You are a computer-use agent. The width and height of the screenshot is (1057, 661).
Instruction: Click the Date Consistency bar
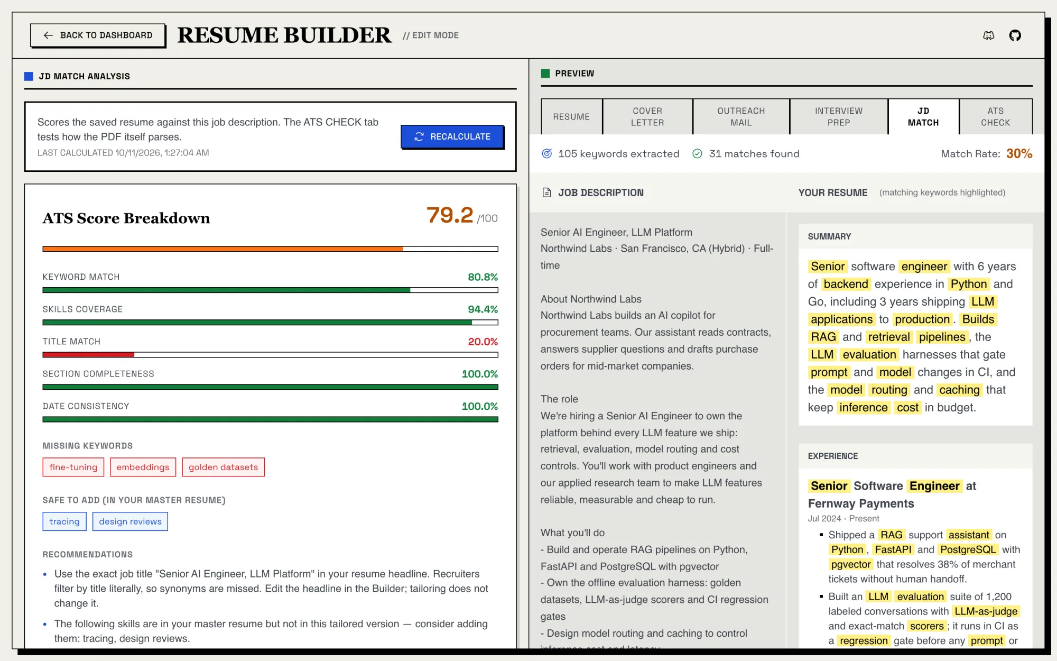click(270, 419)
